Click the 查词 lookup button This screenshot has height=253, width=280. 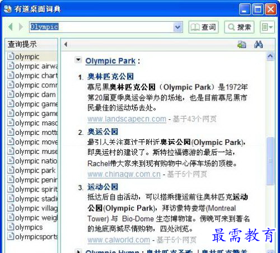tap(203, 27)
